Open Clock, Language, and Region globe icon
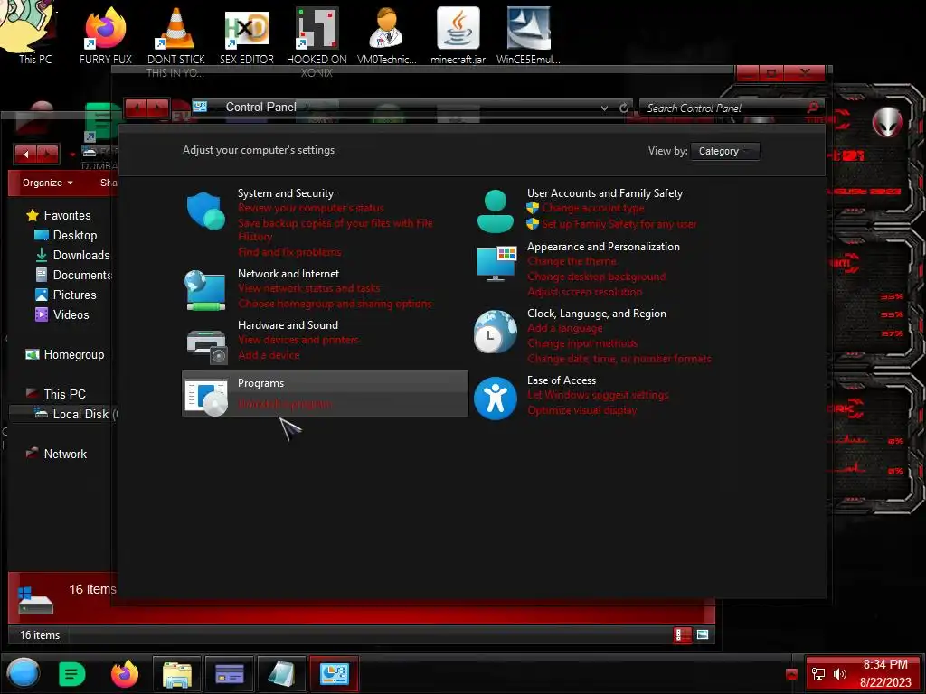Image resolution: width=926 pixels, height=694 pixels. click(x=495, y=331)
